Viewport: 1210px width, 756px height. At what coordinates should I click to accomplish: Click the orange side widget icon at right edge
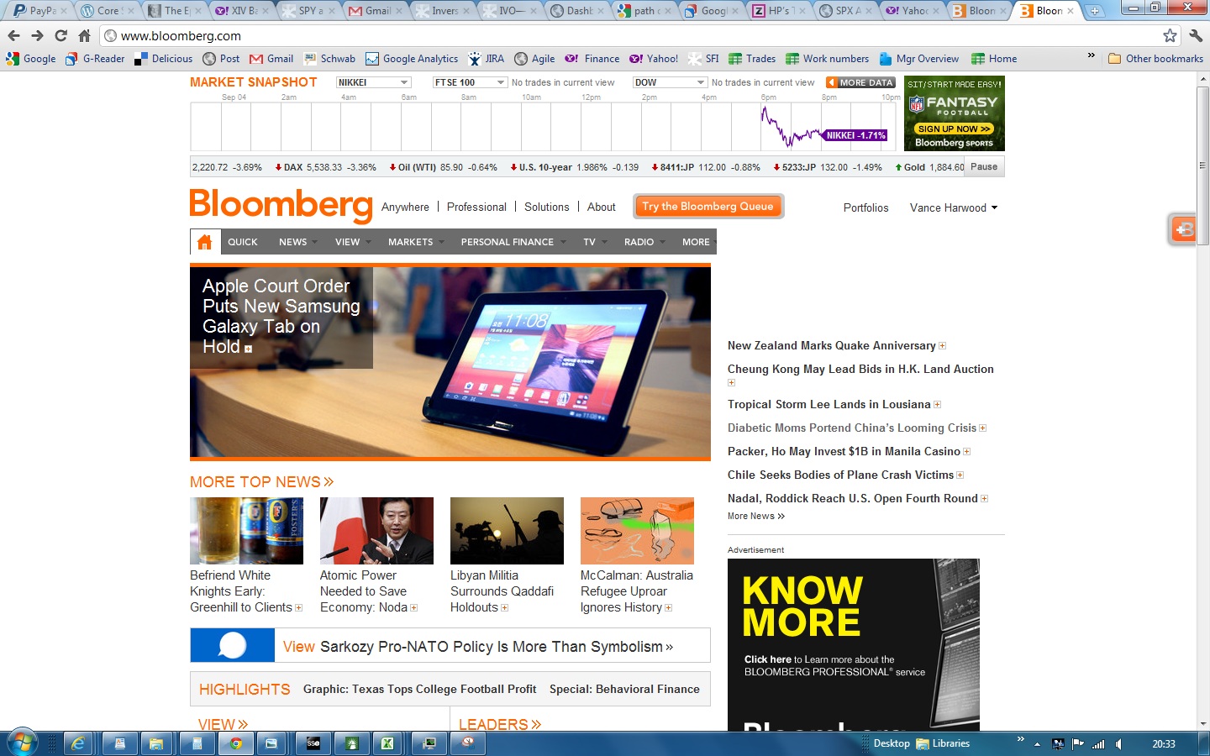[1183, 229]
